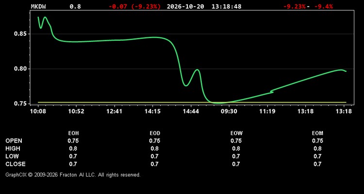Click the LOW value under EOH
The width and height of the screenshot is (364, 194).
[73, 156]
